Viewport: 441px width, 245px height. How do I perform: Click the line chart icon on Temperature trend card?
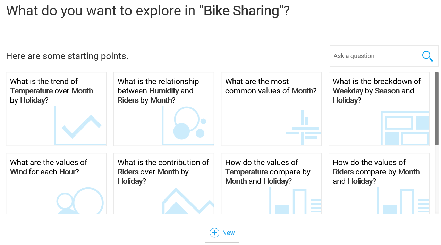tap(80, 126)
